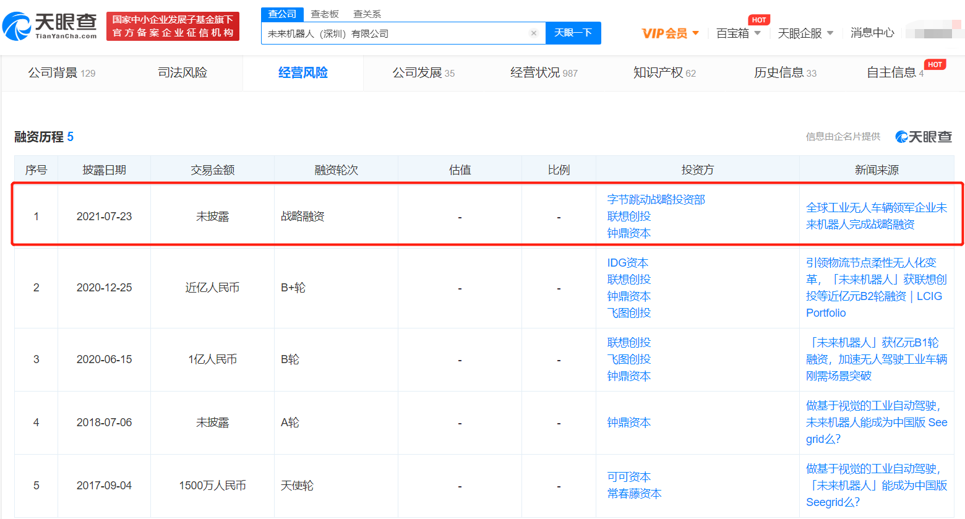Open 联想创投 in the 2021-07-23 row
This screenshot has width=965, height=519.
coord(629,217)
